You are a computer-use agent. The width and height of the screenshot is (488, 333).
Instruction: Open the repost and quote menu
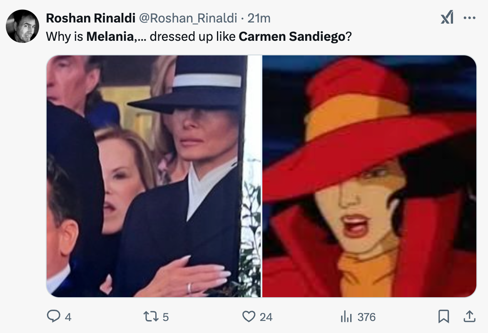tap(152, 317)
